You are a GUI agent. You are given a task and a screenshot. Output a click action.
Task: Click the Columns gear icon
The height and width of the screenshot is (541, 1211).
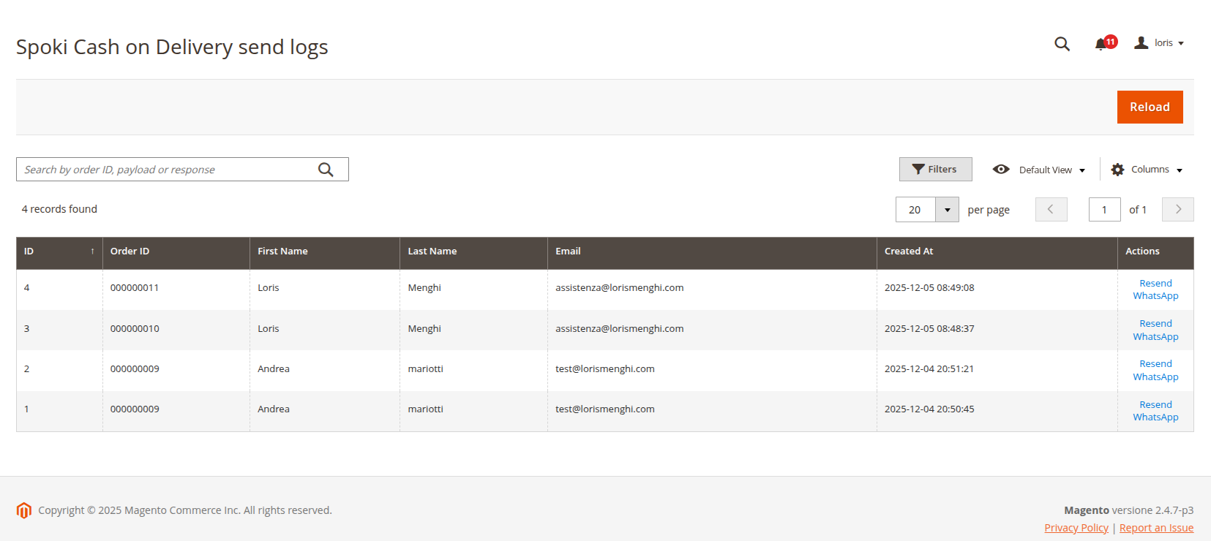pos(1117,170)
